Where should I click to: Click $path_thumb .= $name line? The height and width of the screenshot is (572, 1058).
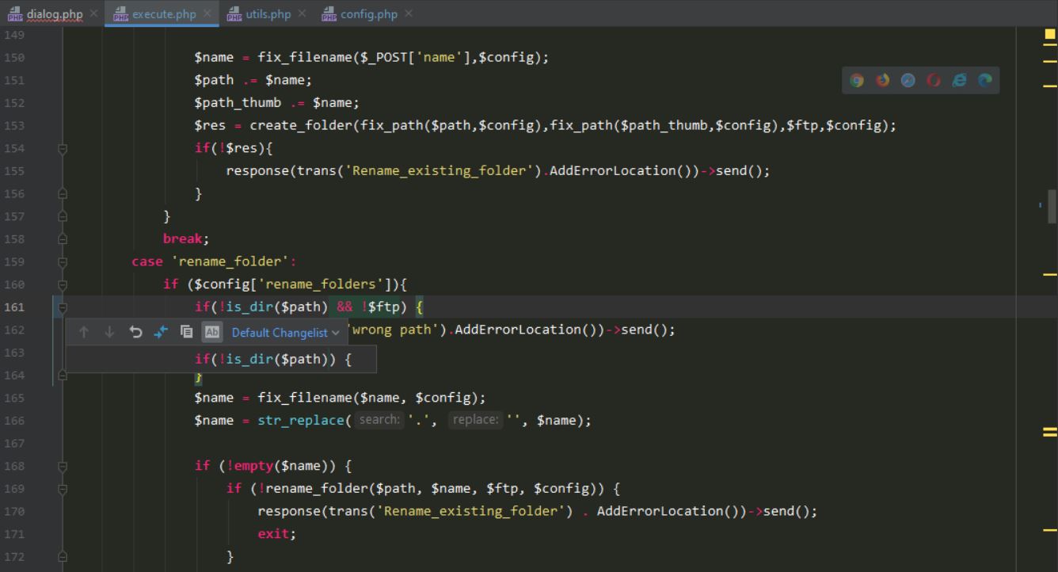tap(277, 103)
